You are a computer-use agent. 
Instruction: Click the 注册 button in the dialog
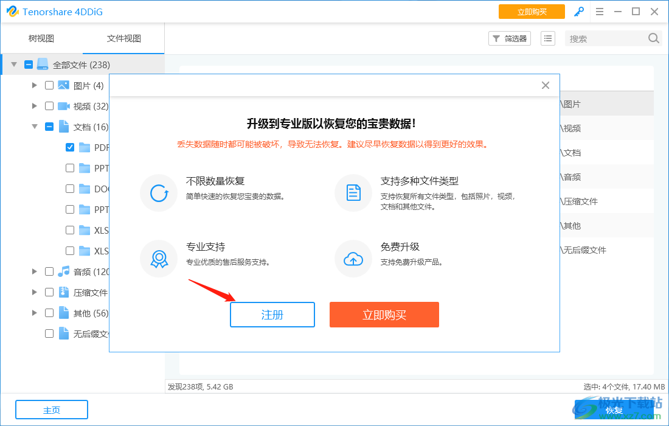[272, 315]
